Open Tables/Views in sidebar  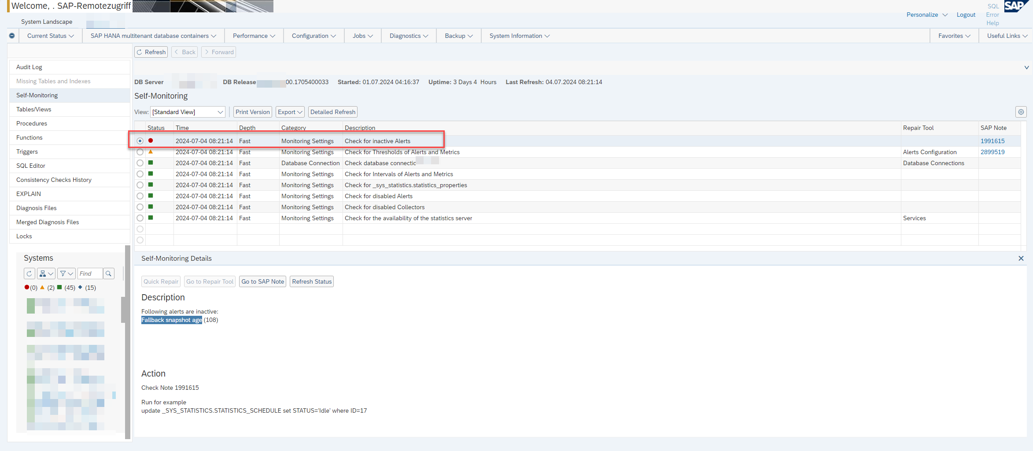click(x=70, y=109)
